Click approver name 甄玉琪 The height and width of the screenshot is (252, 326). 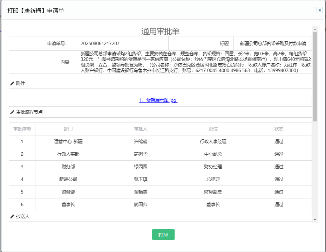141,179
